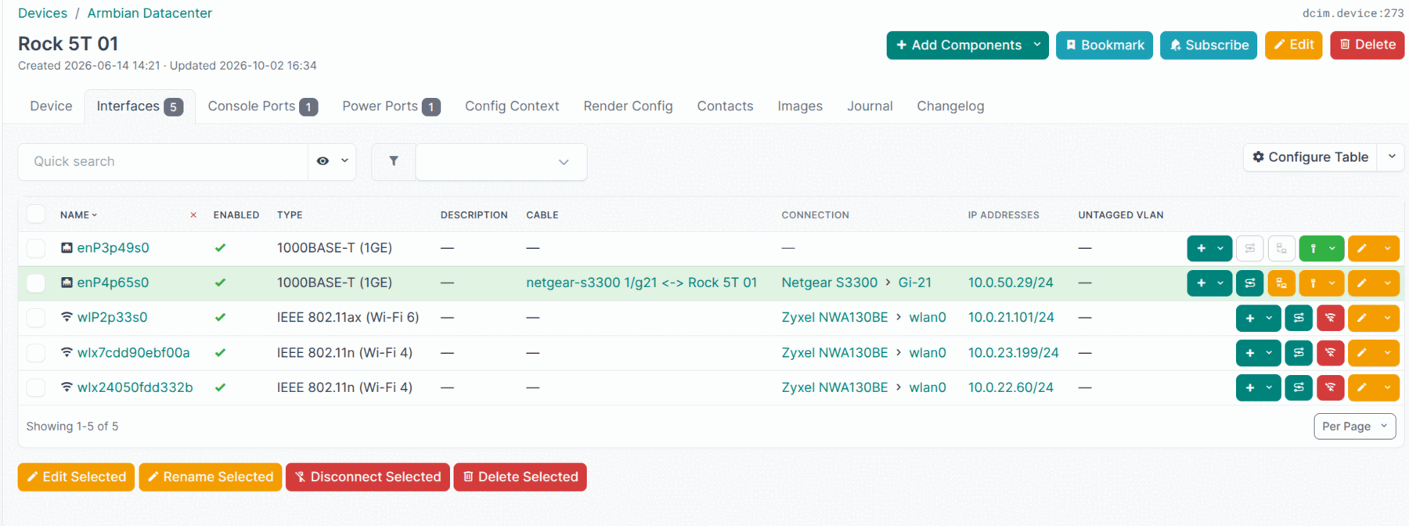Viewport: 1409px width, 526px height.
Task: Select the wlx24050fdd332b row checkbox
Action: click(36, 387)
